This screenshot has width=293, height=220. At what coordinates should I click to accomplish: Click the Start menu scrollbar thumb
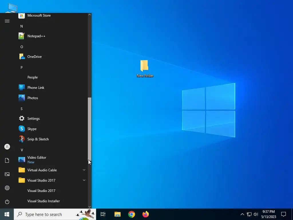(90, 129)
